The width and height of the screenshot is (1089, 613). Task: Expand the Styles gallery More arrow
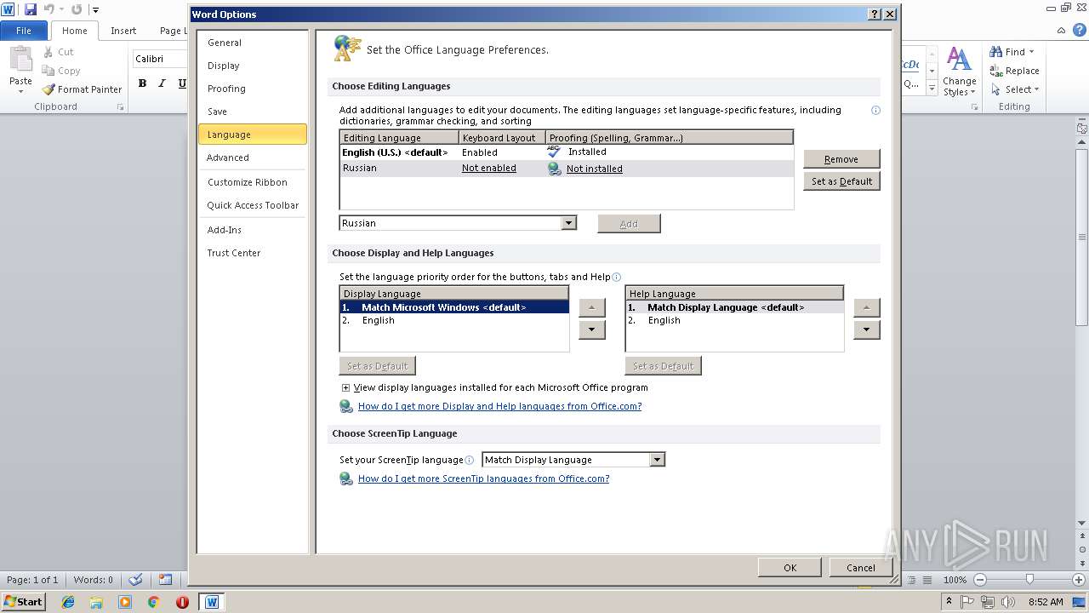click(x=932, y=88)
